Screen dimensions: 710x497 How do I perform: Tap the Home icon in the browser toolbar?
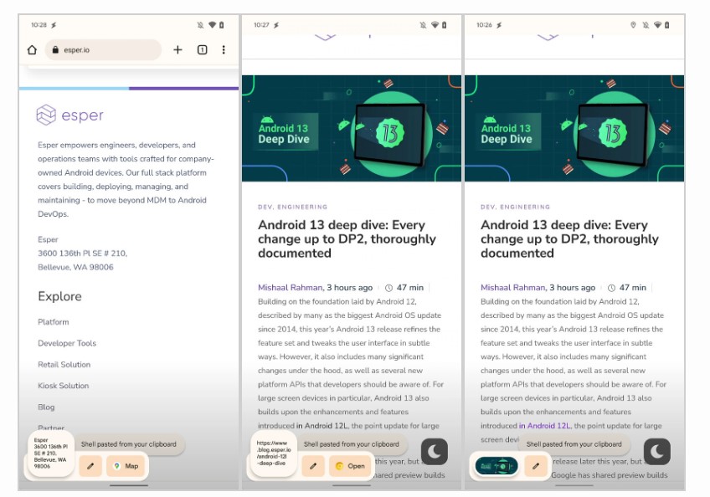32,50
